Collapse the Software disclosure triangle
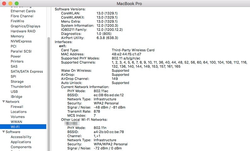The image size is (250, 151). click(x=3, y=132)
